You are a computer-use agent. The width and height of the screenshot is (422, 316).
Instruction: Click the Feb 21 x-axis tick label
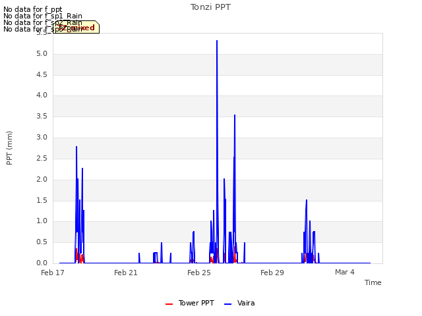(126, 273)
